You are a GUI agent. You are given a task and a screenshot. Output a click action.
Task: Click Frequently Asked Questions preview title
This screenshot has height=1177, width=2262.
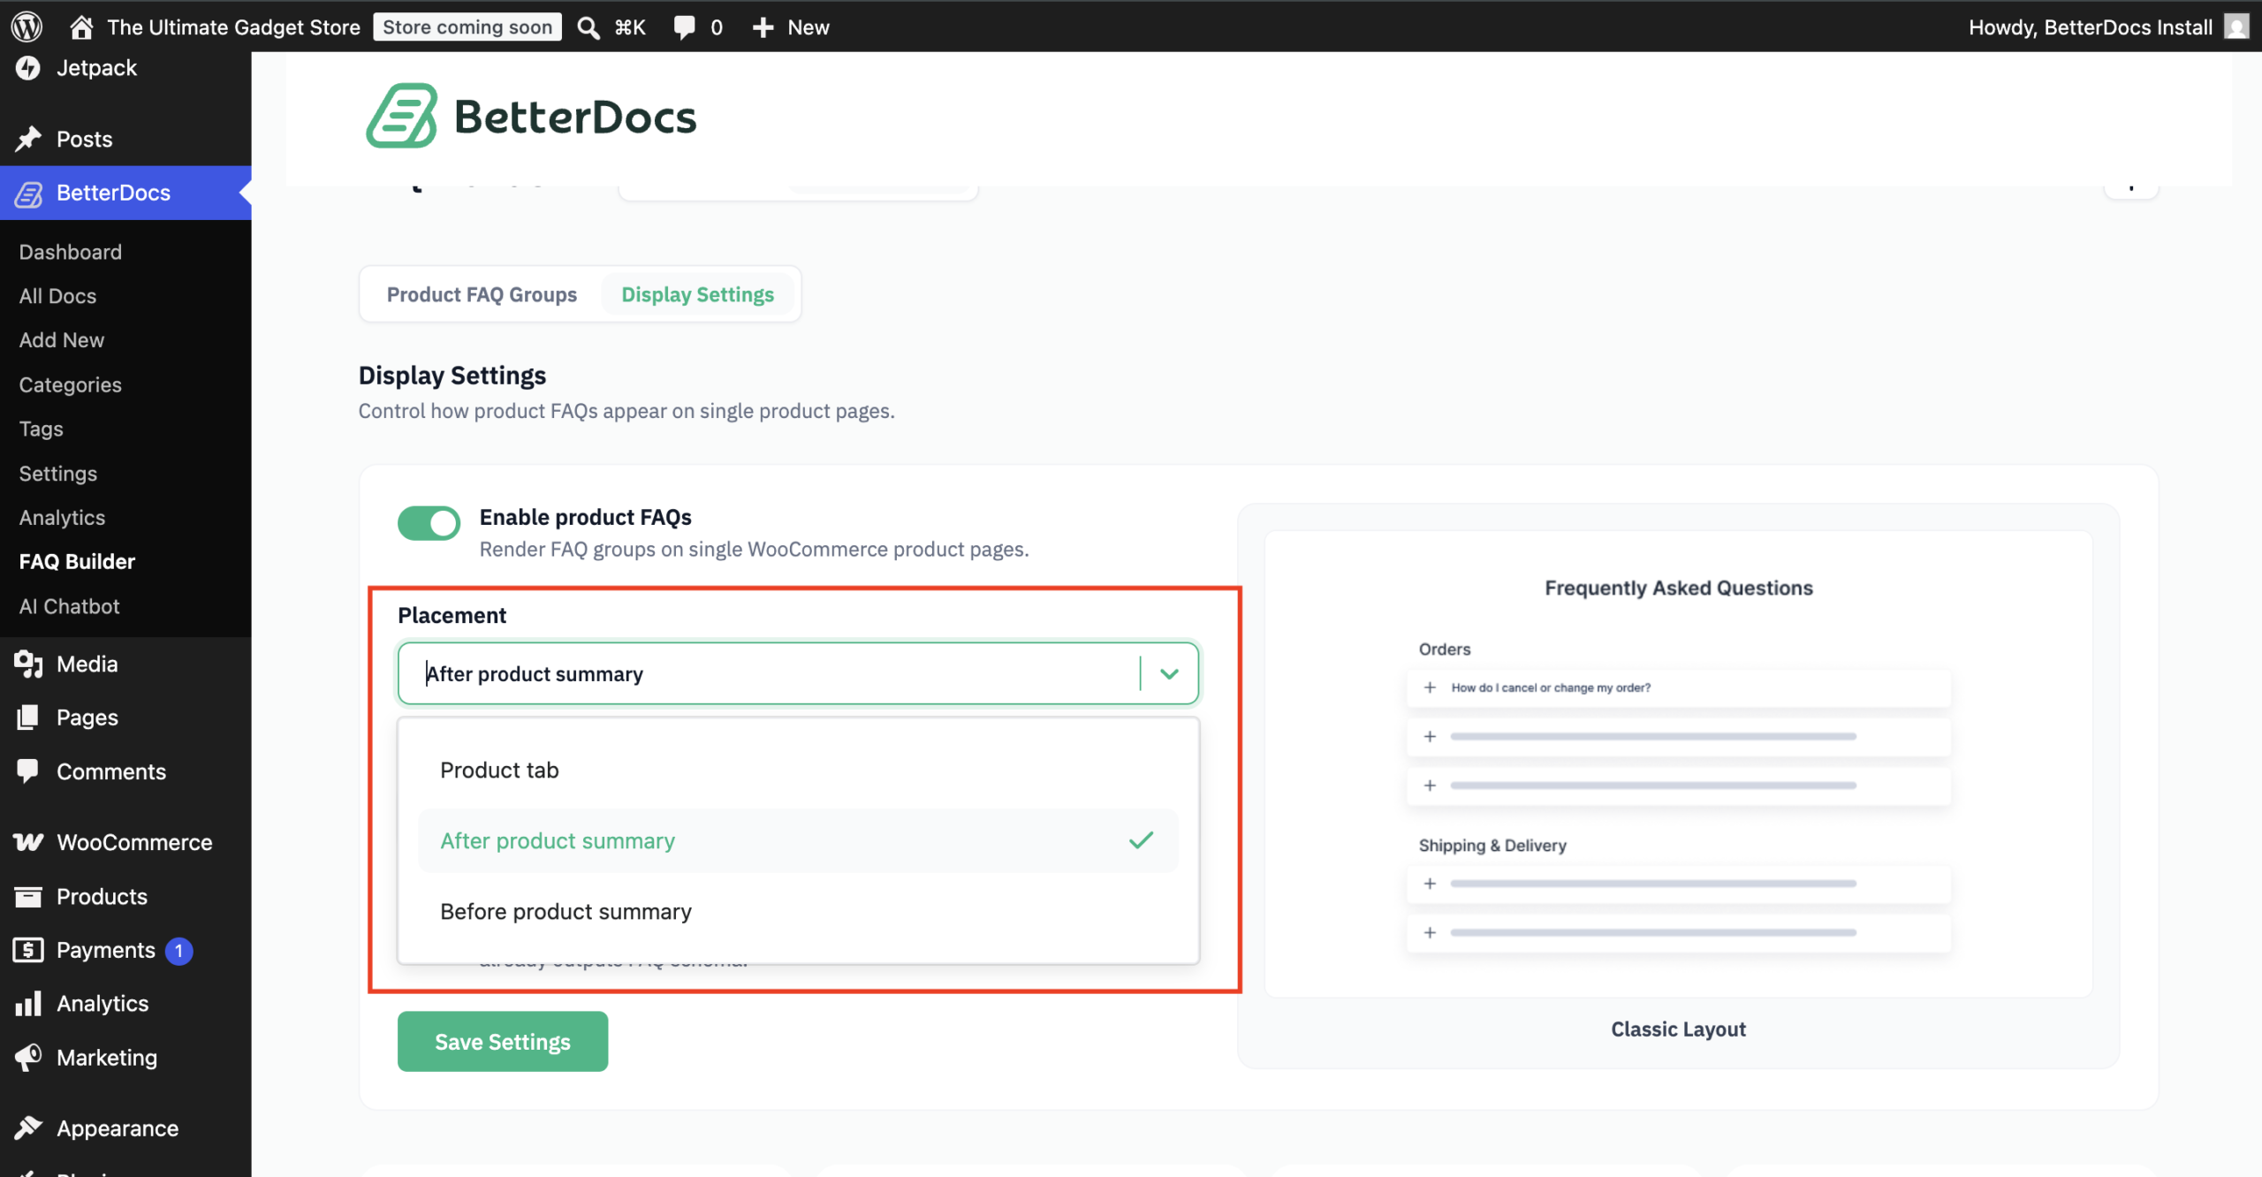pos(1679,588)
